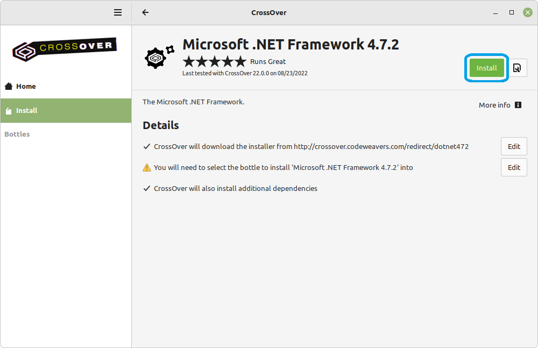Click the Home house icon
Image resolution: width=538 pixels, height=348 pixels.
[x=9, y=86]
